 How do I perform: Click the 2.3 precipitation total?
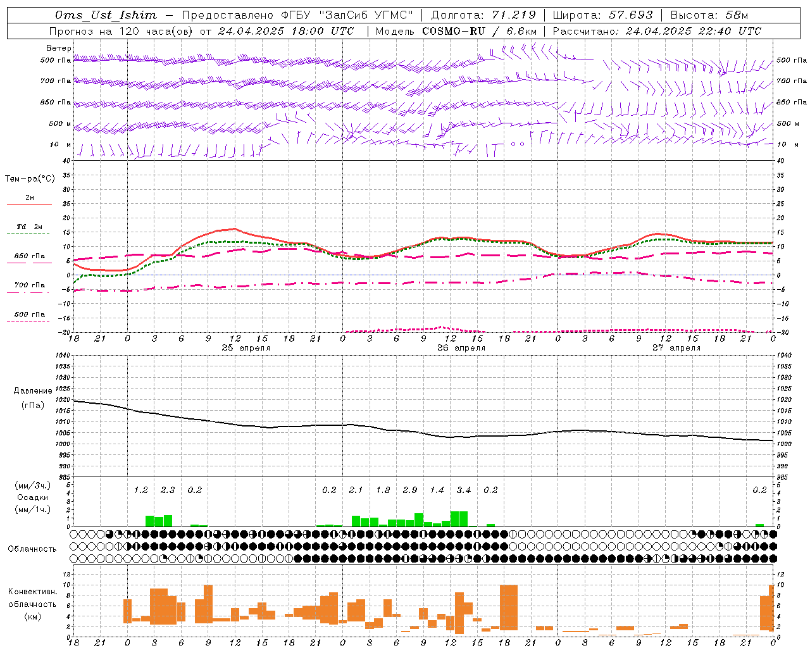click(x=168, y=490)
